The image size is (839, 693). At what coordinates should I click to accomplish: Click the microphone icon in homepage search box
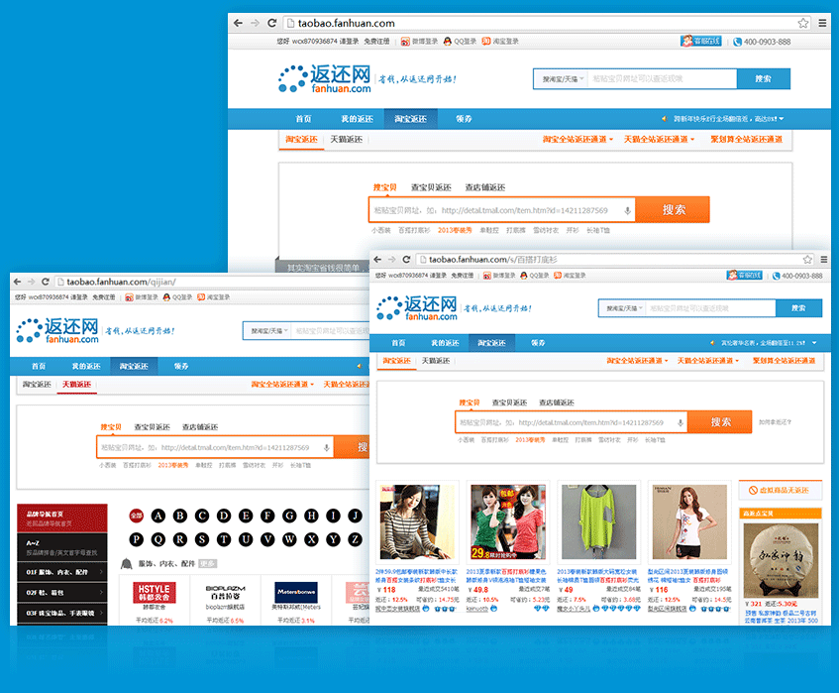(x=627, y=210)
